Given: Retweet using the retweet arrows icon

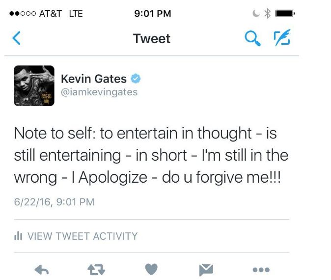Looking at the screenshot, I should tap(96, 270).
